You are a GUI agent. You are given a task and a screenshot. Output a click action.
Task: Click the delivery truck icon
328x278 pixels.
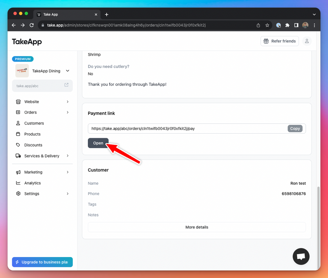click(18, 156)
